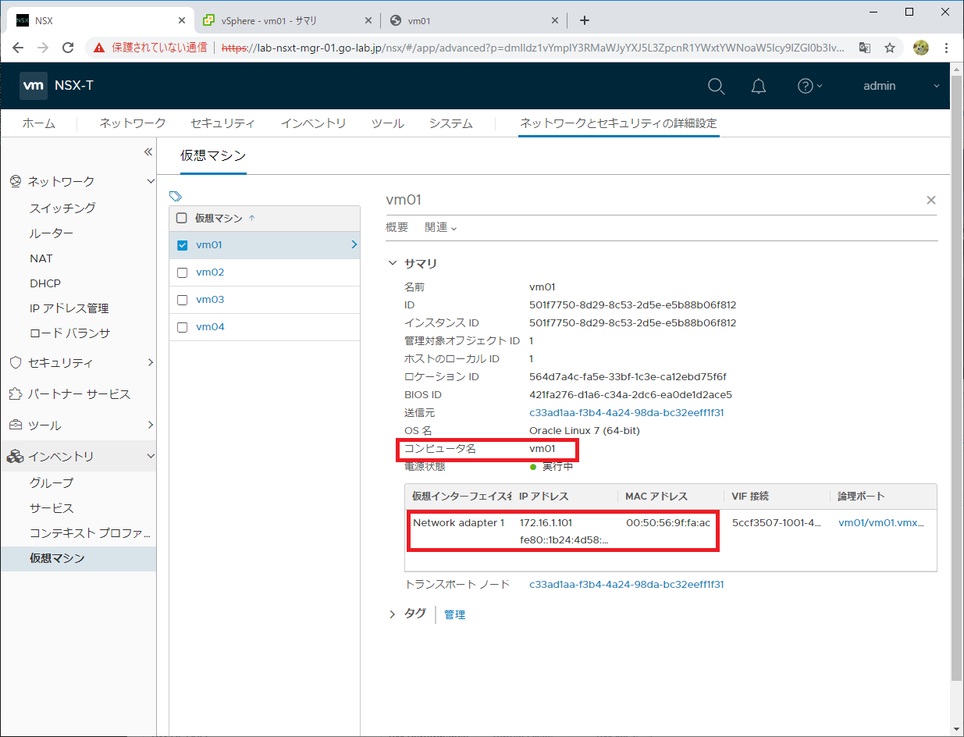
Task: Check the vm04 checkbox
Action: [182, 327]
